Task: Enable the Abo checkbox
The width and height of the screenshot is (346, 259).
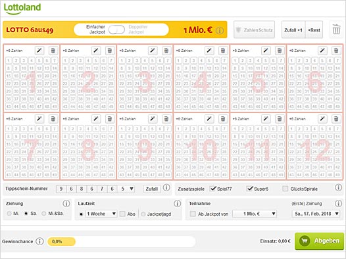Action: click(122, 214)
